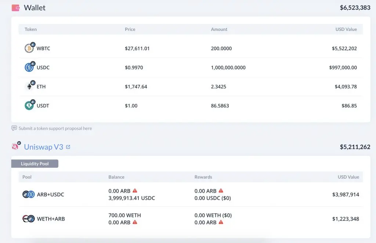Click WETH+ARB value $1,223,348
The image size is (376, 243).
click(346, 219)
